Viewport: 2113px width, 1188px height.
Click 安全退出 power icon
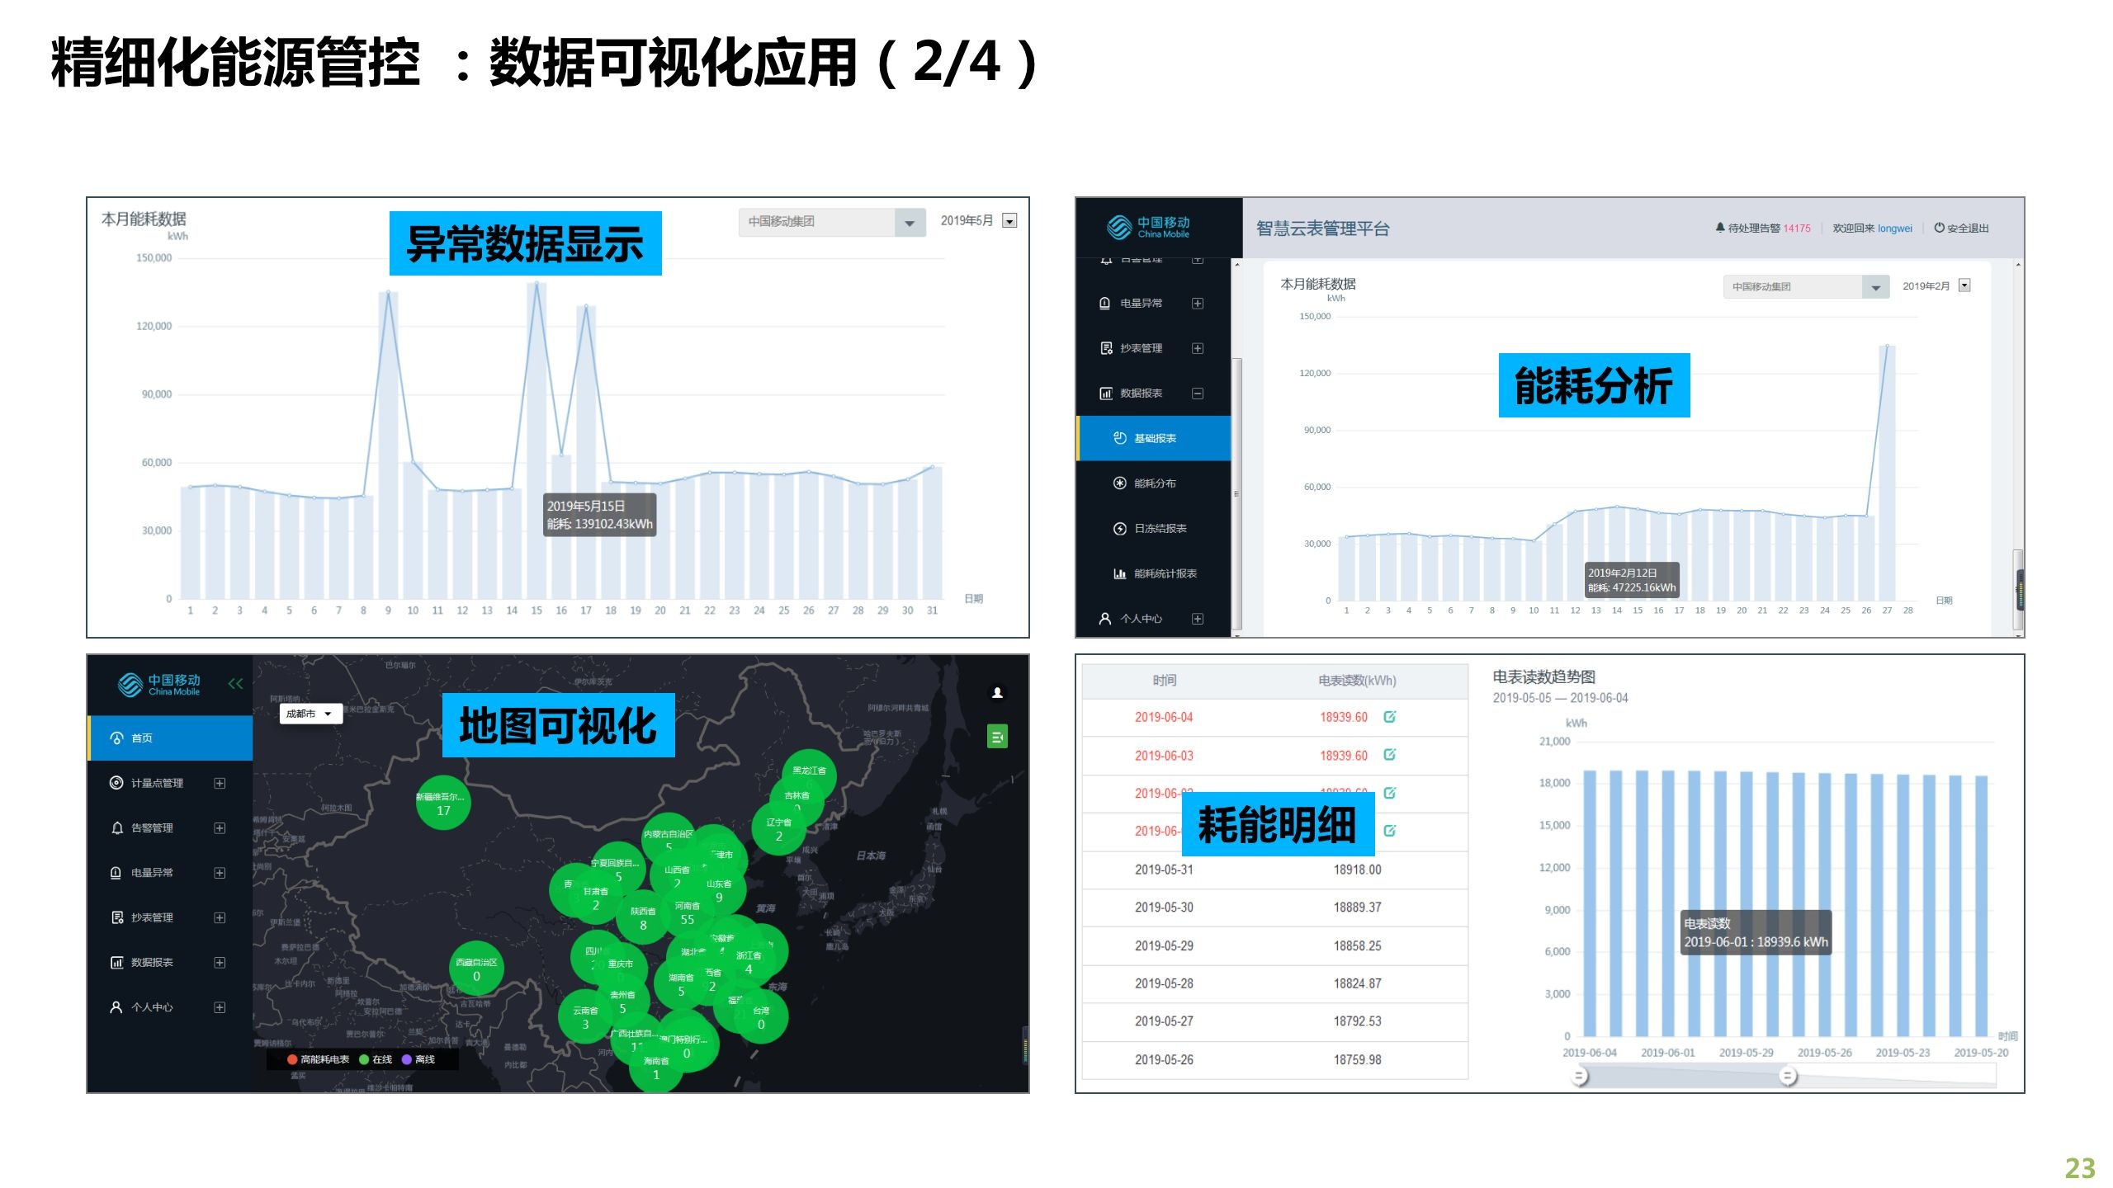[1939, 228]
